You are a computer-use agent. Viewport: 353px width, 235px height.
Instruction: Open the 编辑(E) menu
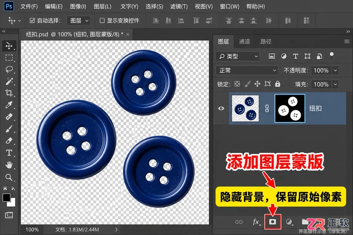coord(54,7)
